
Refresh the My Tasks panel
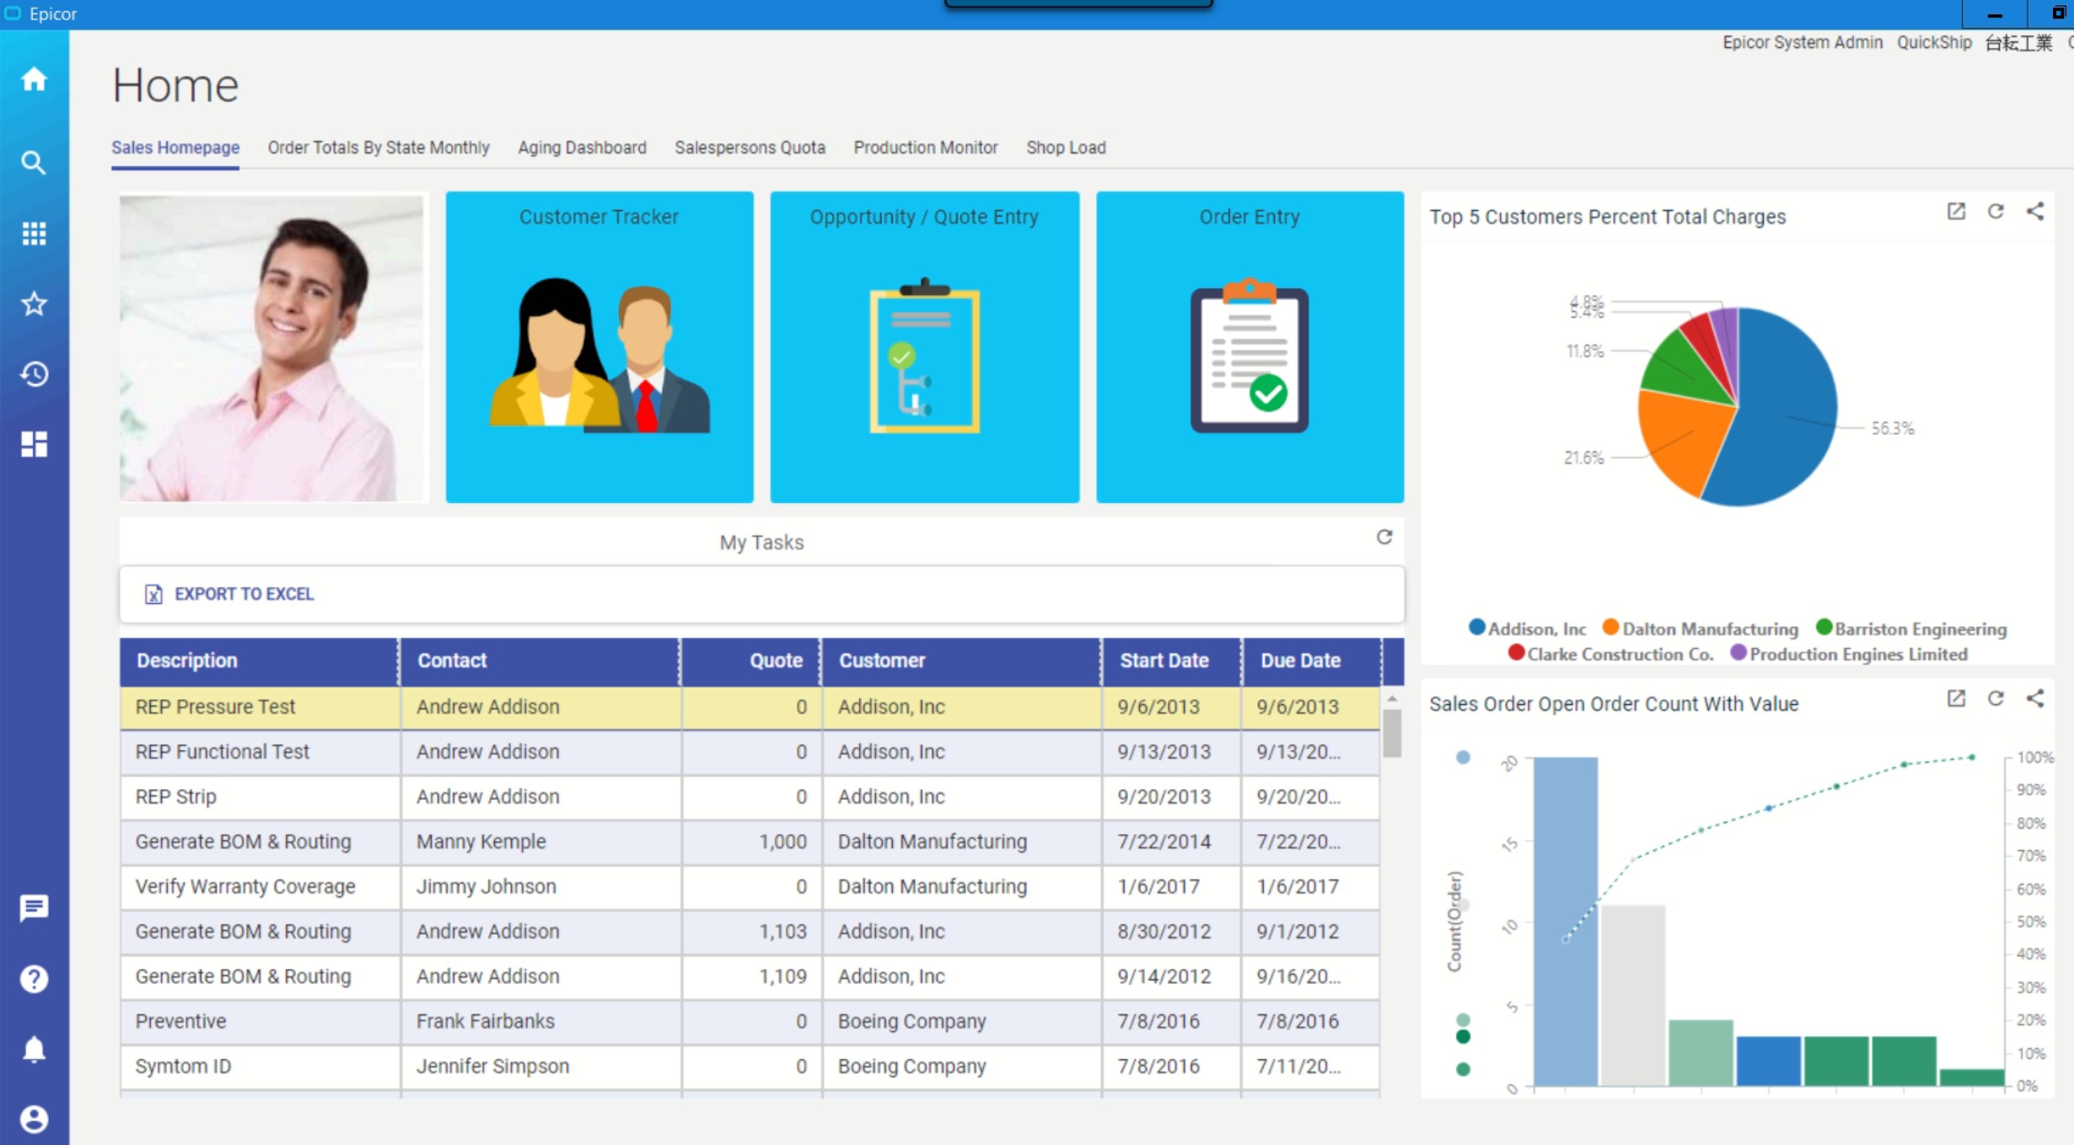pos(1384,537)
